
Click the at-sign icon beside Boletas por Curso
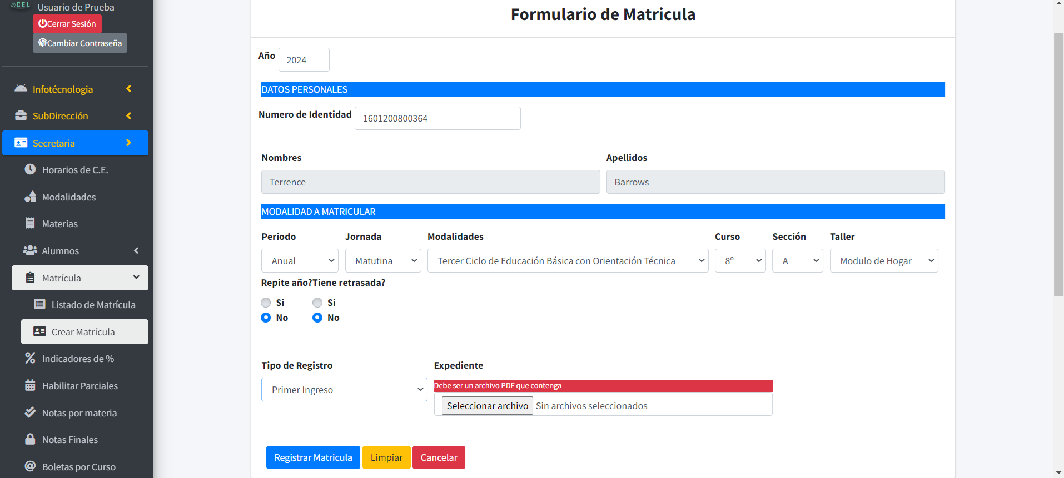pos(30,466)
